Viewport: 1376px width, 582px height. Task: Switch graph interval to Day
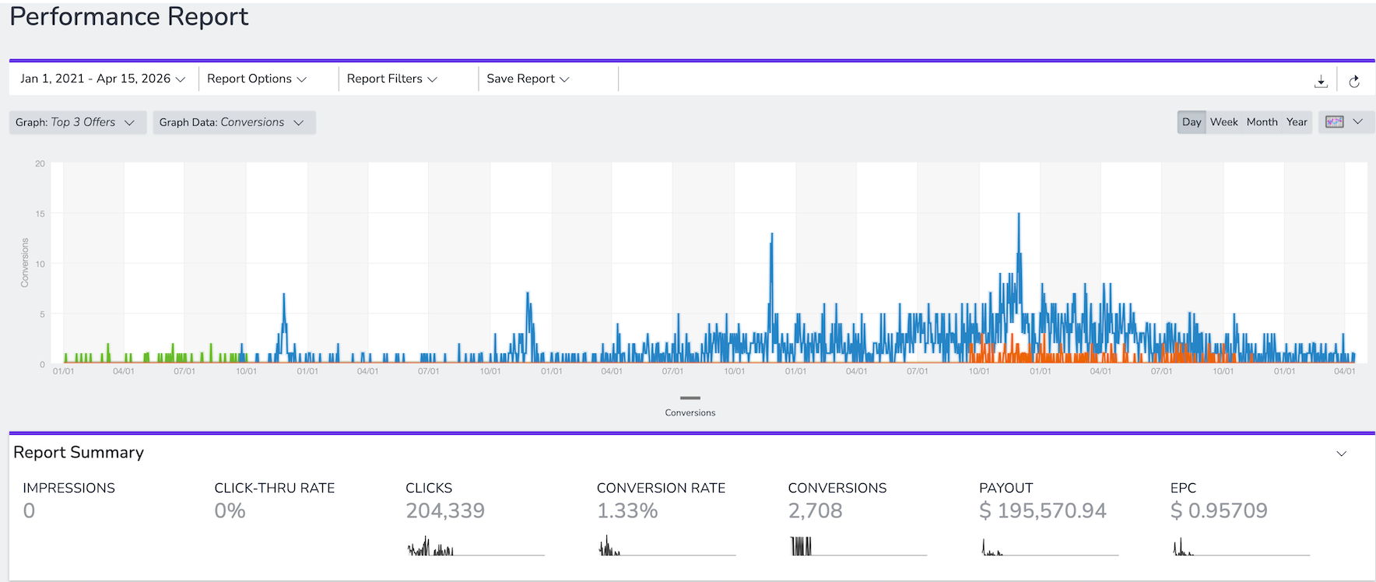pos(1192,122)
